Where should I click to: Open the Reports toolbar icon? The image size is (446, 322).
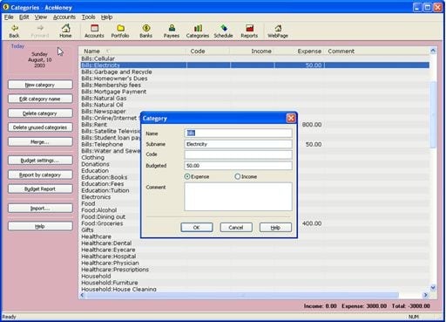(249, 31)
